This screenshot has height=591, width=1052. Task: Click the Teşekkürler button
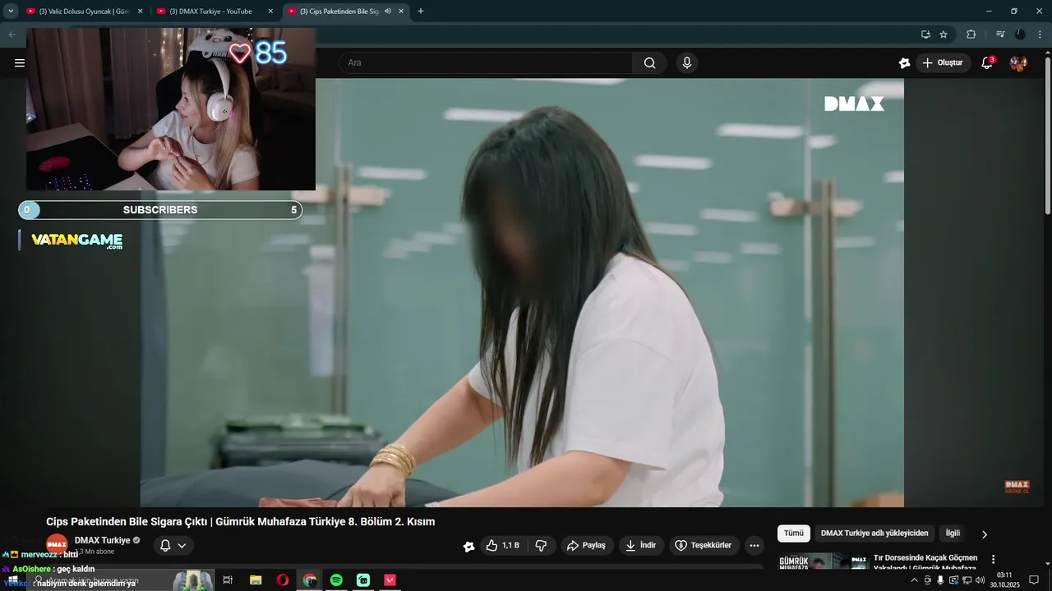pyautogui.click(x=703, y=546)
